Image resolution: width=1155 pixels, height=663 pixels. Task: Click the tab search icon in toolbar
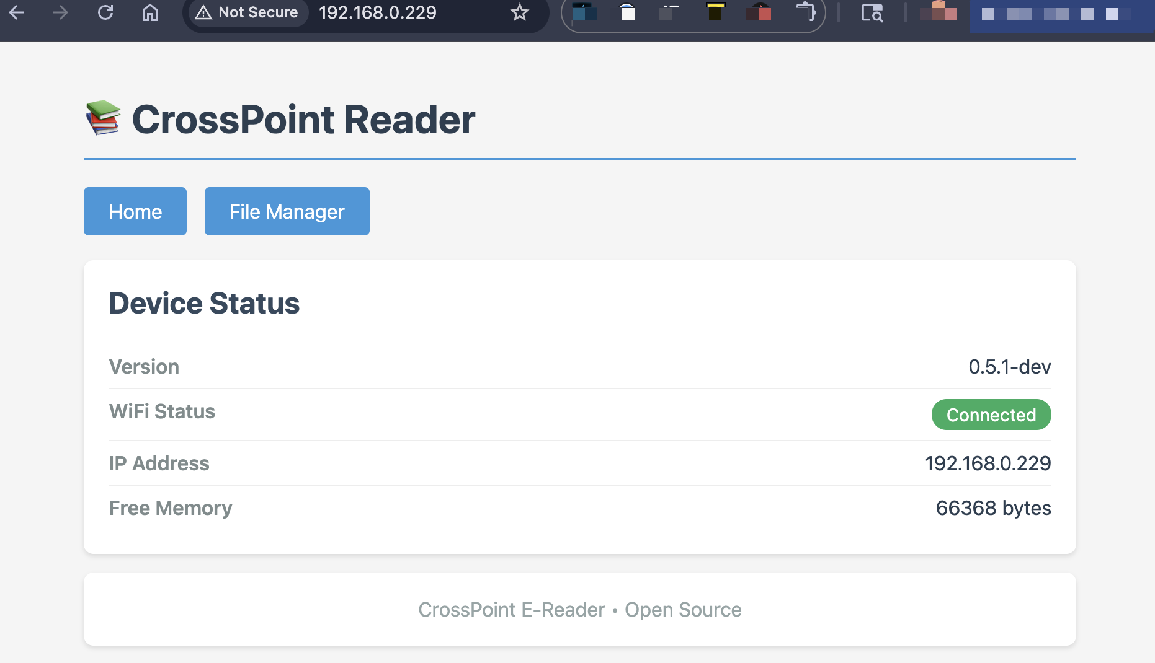pos(872,12)
